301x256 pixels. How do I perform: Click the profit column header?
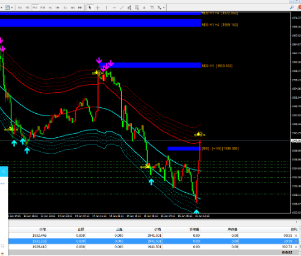click(294, 229)
